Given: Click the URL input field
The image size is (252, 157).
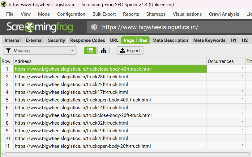Looking at the screenshot, I should point(169,27).
